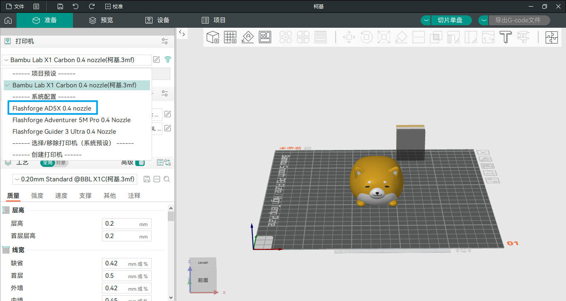Click the Save project disk icon
Viewport: 566px width, 301px height.
click(60, 6)
